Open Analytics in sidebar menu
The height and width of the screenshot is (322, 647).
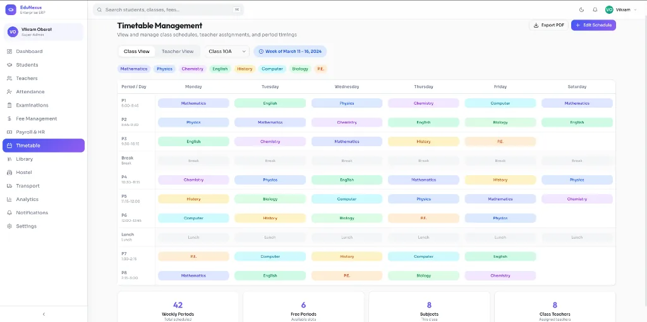point(44,199)
